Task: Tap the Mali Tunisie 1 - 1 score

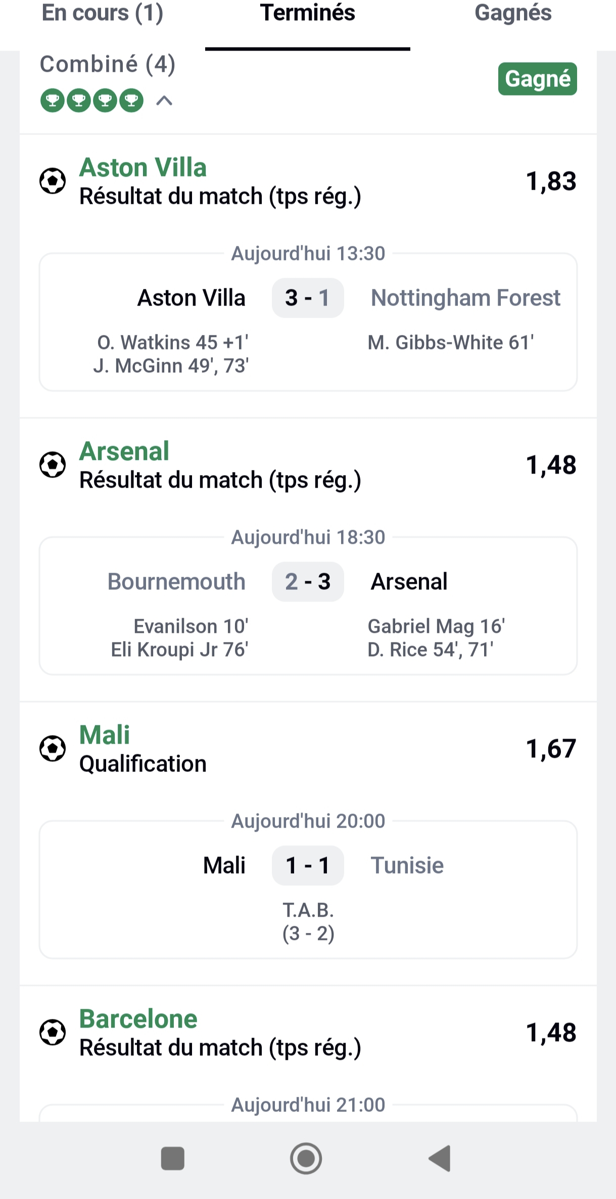Action: (x=308, y=866)
